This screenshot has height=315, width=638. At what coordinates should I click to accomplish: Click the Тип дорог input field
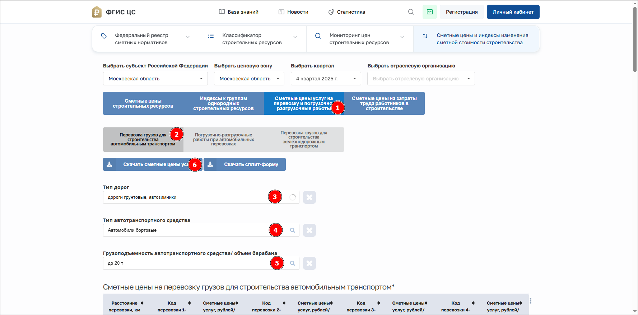click(201, 197)
